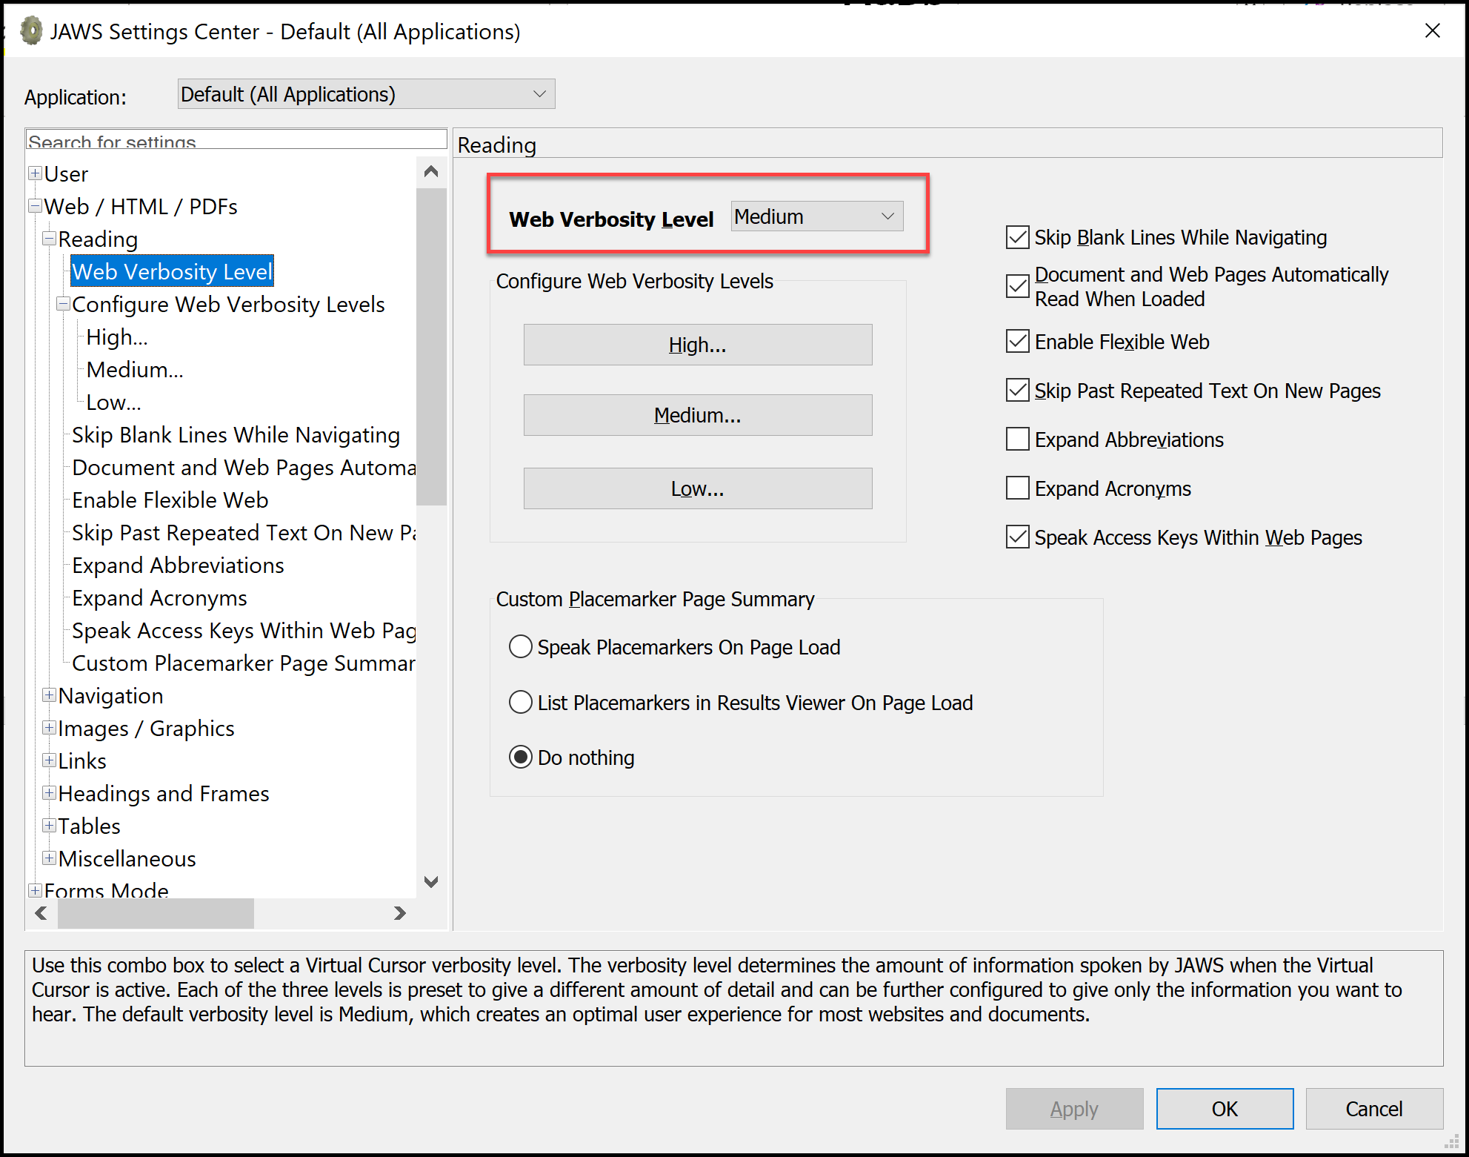Click the Medium... configuration button
This screenshot has height=1157, width=1469.
point(698,415)
